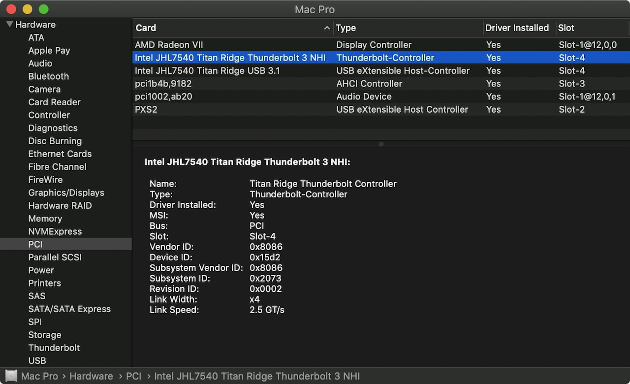Click the Link Width value x4
Viewport: 630px width, 384px height.
[254, 299]
